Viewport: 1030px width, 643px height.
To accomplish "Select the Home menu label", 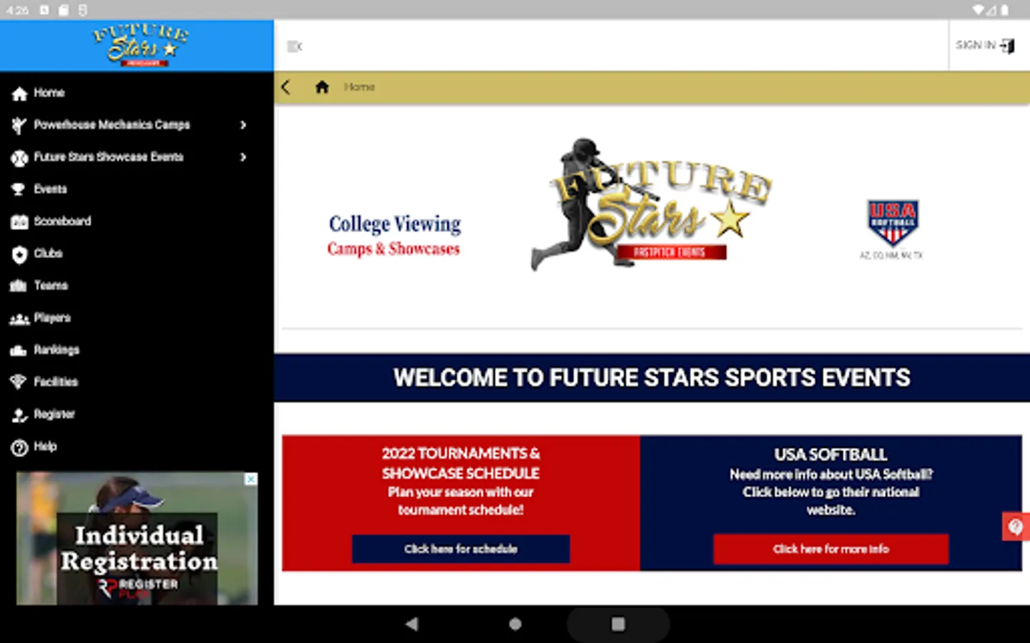I will click(49, 93).
